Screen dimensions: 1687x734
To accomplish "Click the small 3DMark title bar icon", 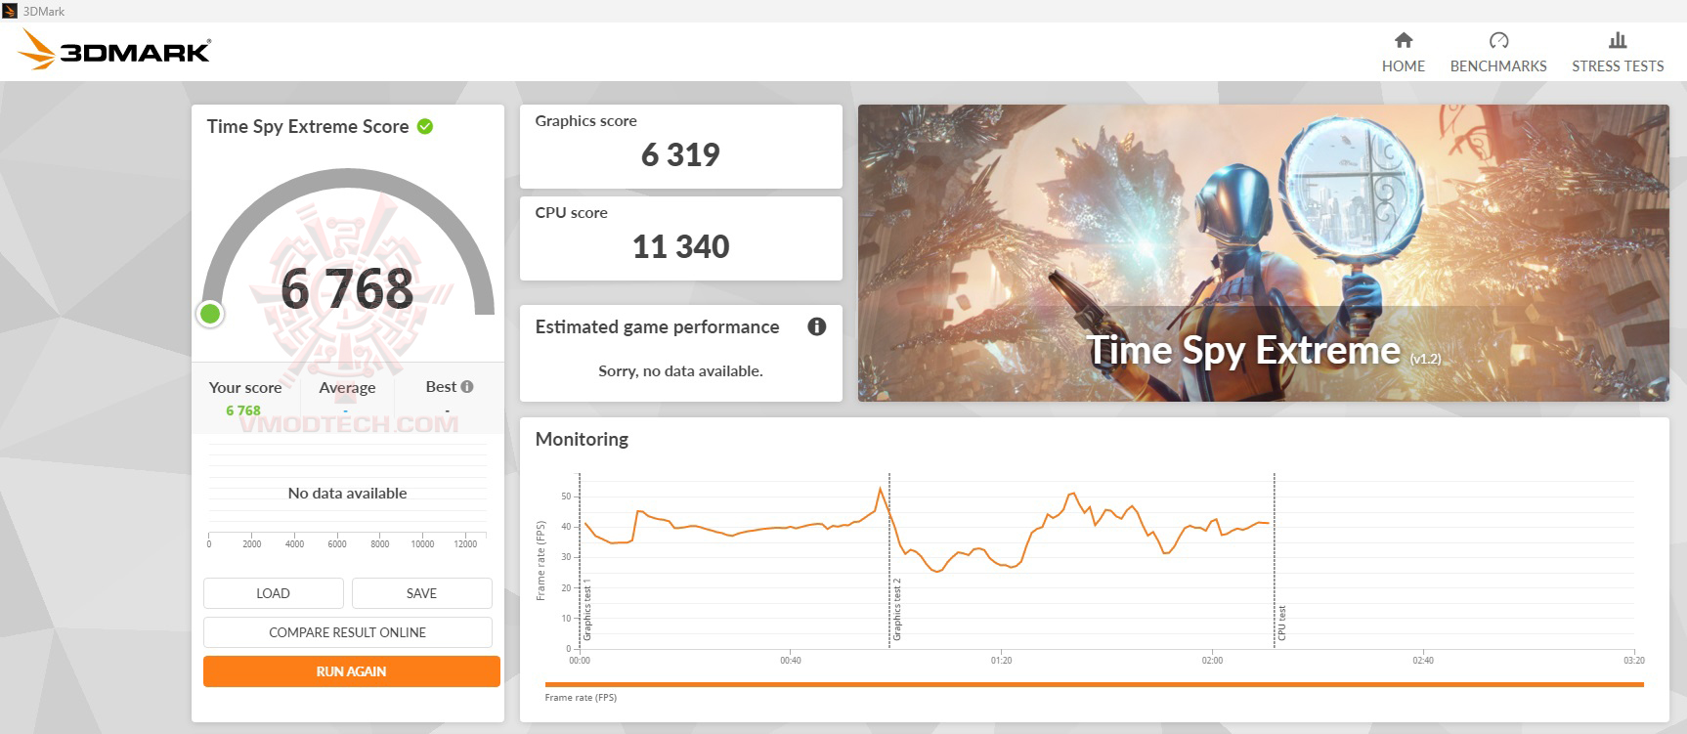I will point(11,11).
